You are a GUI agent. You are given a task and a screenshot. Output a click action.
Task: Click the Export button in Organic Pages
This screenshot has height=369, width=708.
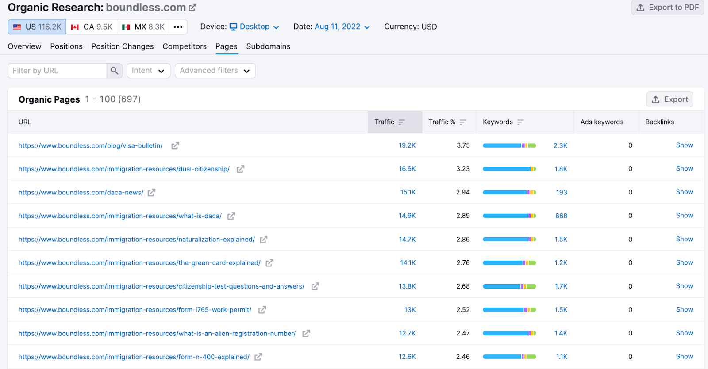tap(670, 99)
